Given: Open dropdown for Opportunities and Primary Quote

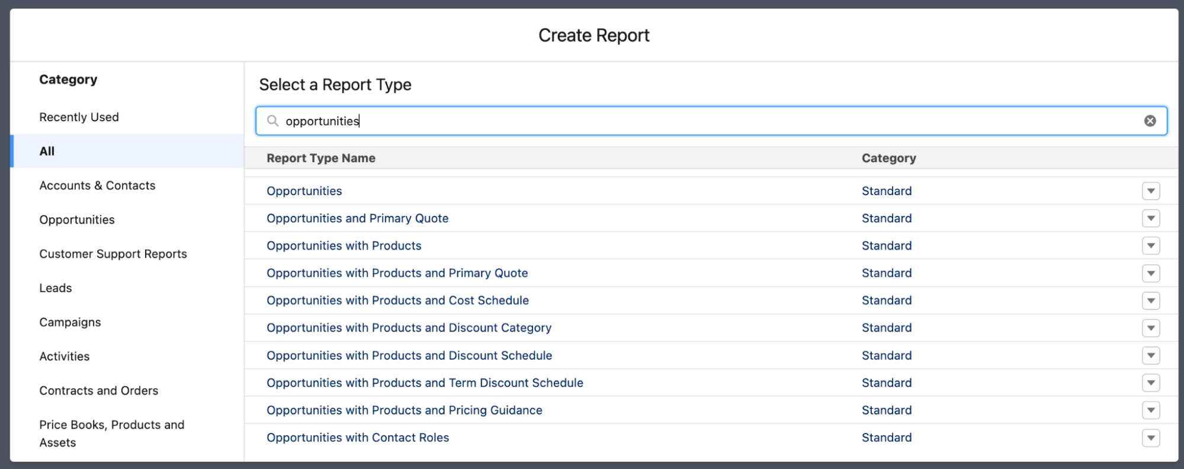Looking at the screenshot, I should tap(1151, 218).
